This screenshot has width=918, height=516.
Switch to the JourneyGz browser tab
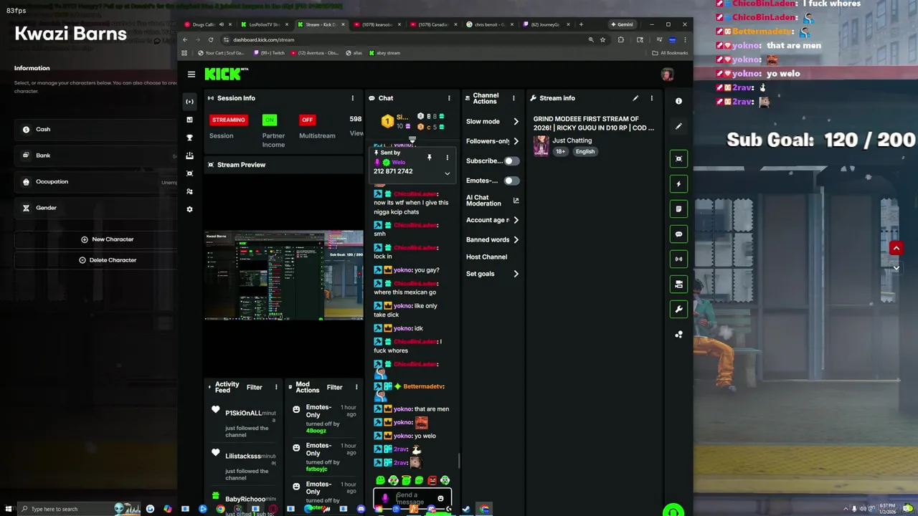(x=546, y=24)
